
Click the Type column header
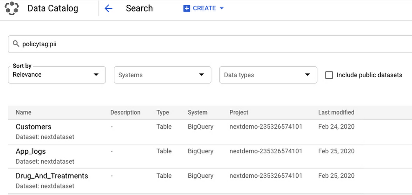(163, 113)
